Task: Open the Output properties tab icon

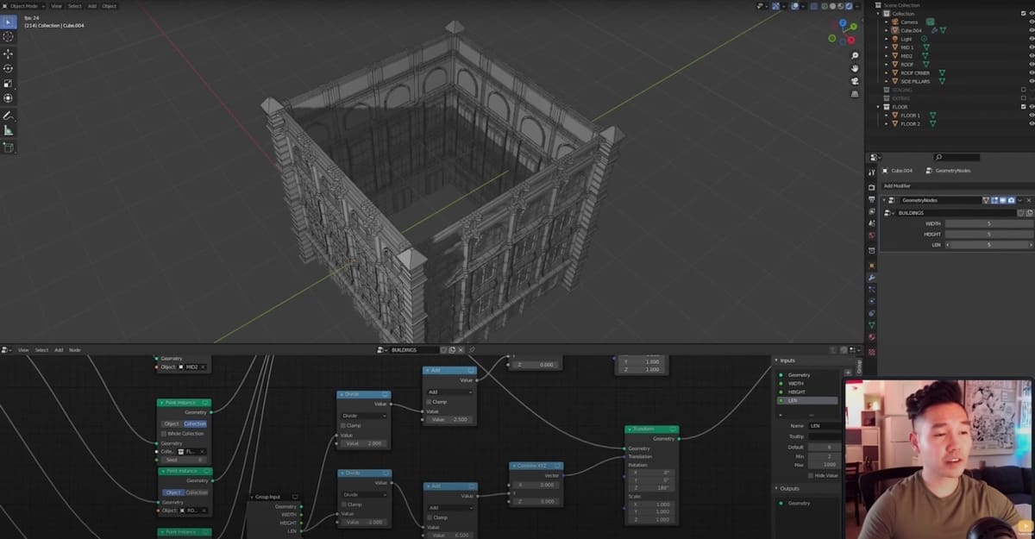Action: (871, 199)
